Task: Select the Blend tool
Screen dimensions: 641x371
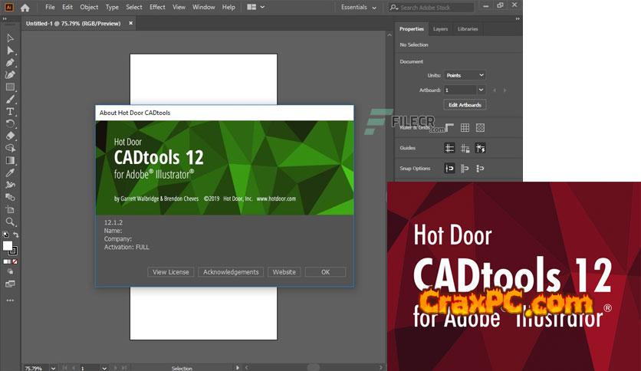Action: 10,197
